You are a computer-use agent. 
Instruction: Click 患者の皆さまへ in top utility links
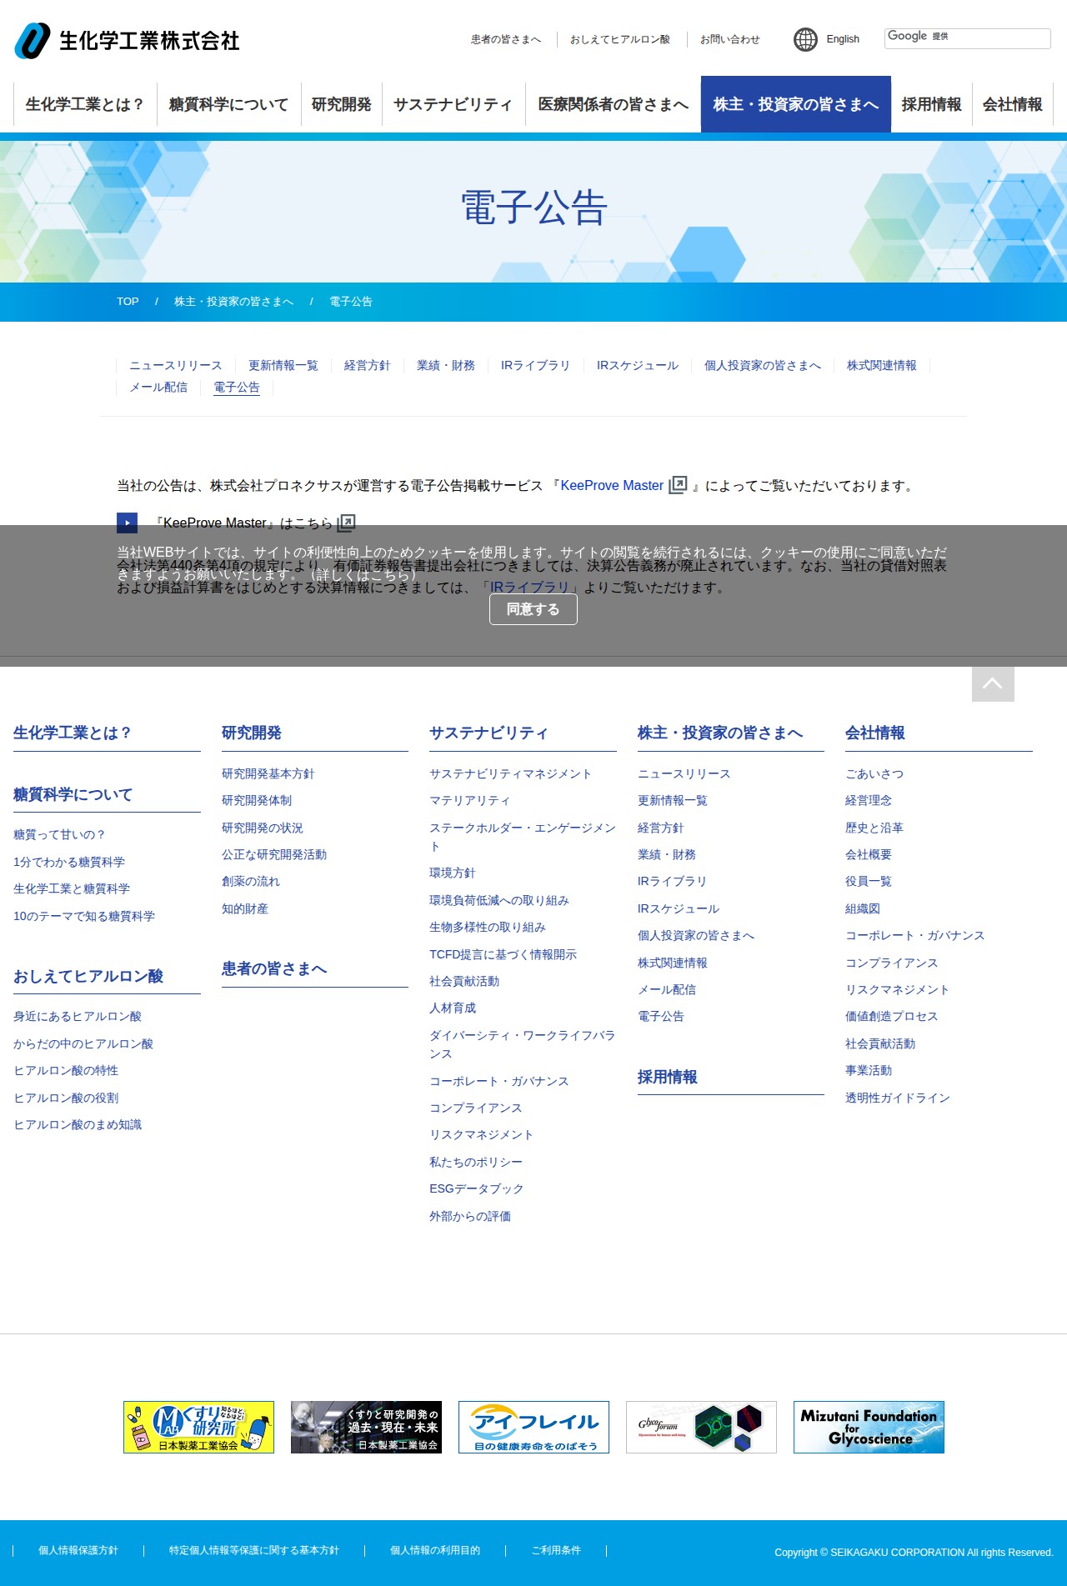click(506, 39)
